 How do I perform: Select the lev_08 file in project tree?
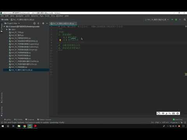(20, 52)
